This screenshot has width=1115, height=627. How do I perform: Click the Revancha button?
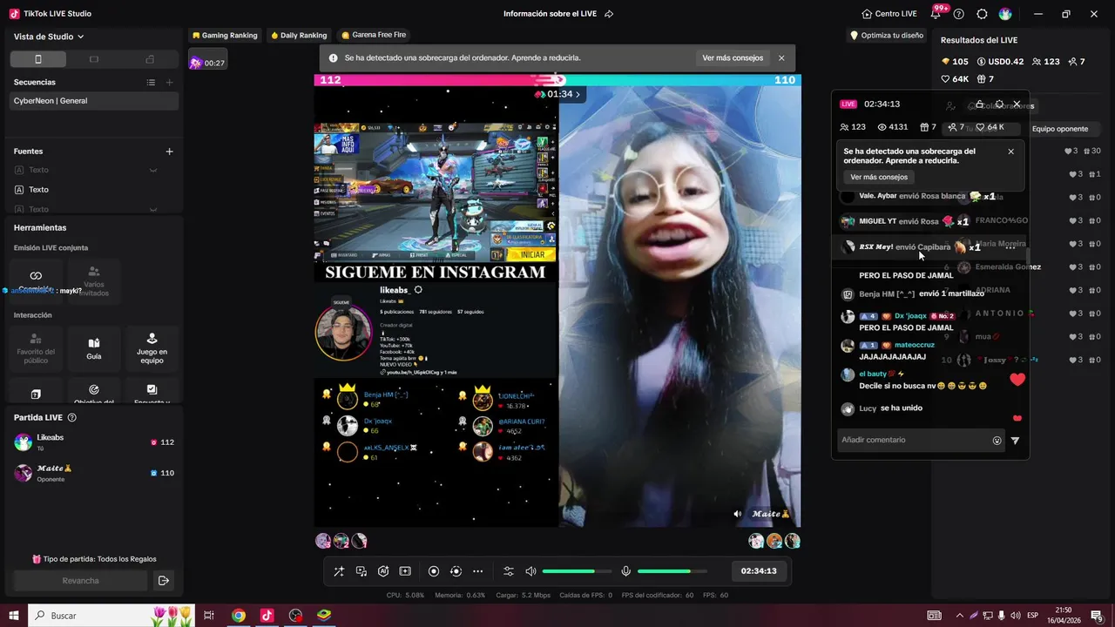point(80,581)
